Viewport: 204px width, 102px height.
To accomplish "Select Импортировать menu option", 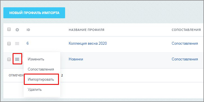I will [x=41, y=80].
